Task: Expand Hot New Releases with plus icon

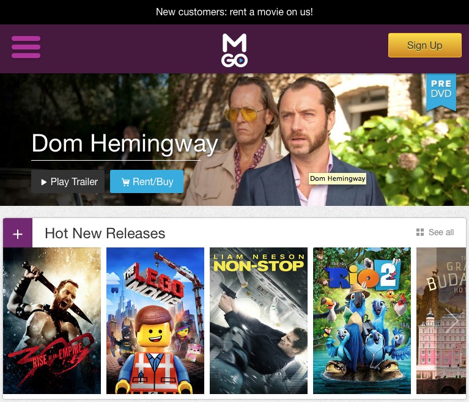Action: (18, 234)
